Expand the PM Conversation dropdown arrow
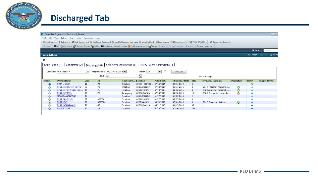Image resolution: width=318 pixels, height=179 pixels. pyautogui.click(x=147, y=46)
